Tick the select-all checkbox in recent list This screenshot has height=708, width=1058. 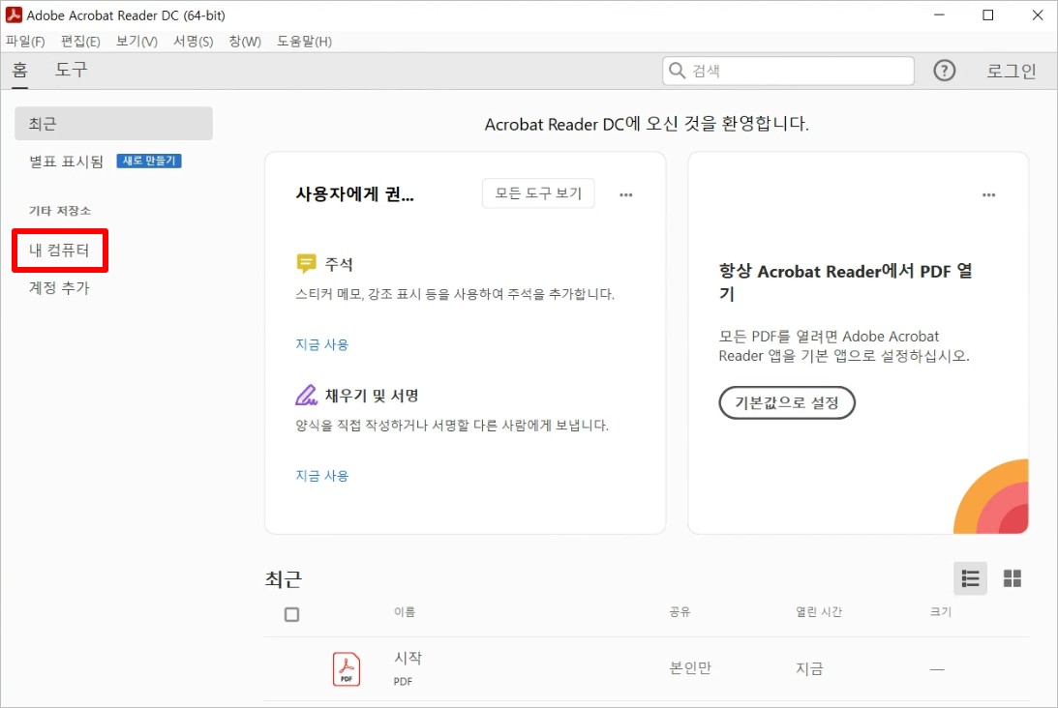pos(291,614)
